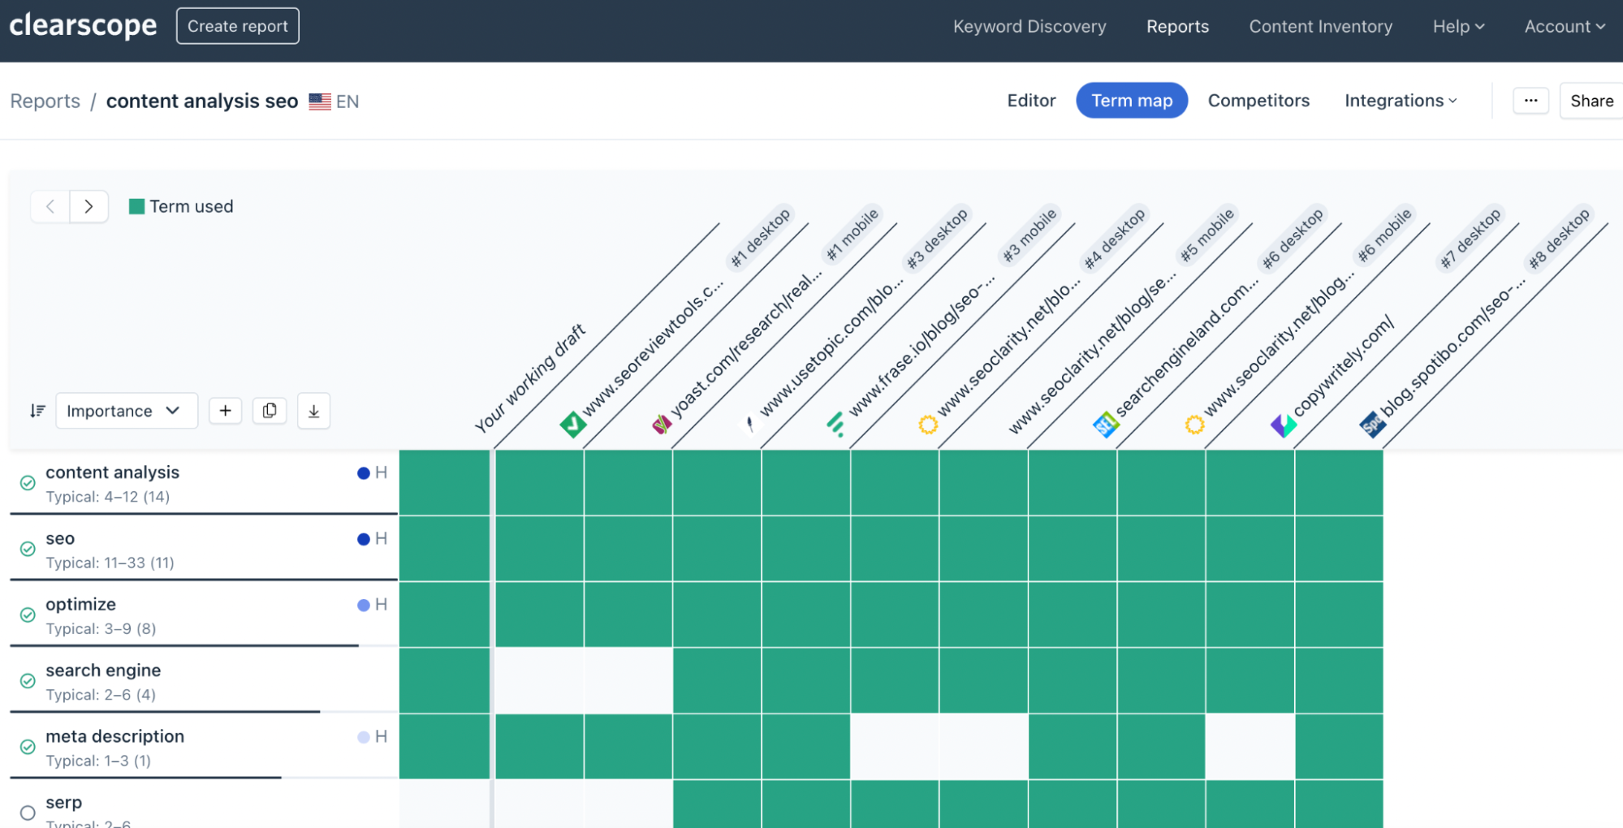
Task: Click the sort order icon beside Importance
Action: click(x=37, y=410)
